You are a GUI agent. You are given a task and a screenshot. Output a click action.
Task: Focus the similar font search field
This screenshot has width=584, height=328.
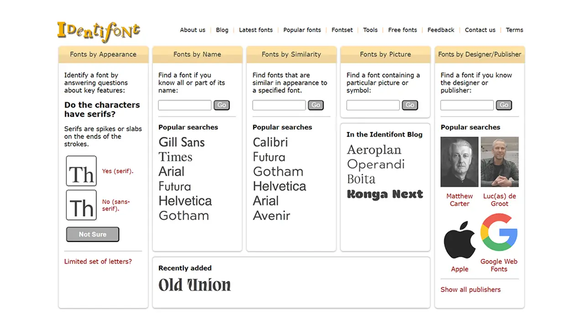279,105
